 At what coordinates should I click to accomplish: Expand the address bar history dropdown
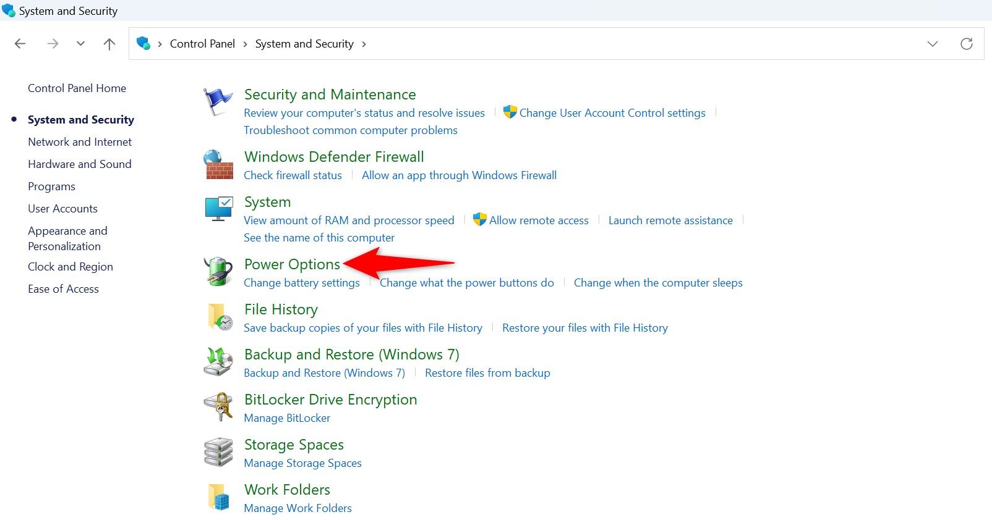tap(932, 44)
